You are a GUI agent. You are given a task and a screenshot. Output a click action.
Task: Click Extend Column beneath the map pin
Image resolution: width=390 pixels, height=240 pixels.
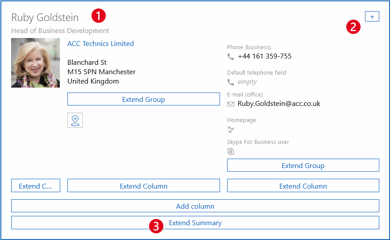(x=143, y=186)
